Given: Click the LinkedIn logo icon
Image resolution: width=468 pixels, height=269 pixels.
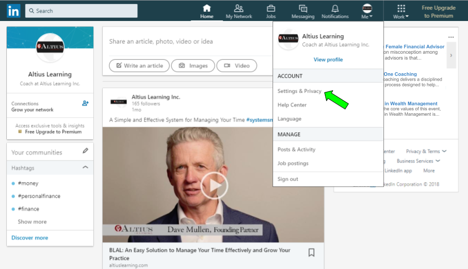Looking at the screenshot, I should pyautogui.click(x=13, y=11).
